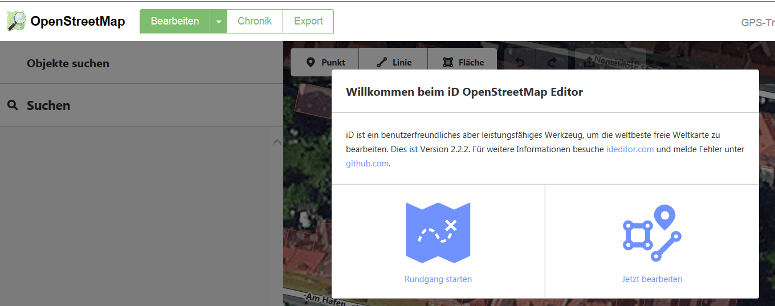Select the Fläche tool
The width and height of the screenshot is (775, 306).
pos(462,62)
